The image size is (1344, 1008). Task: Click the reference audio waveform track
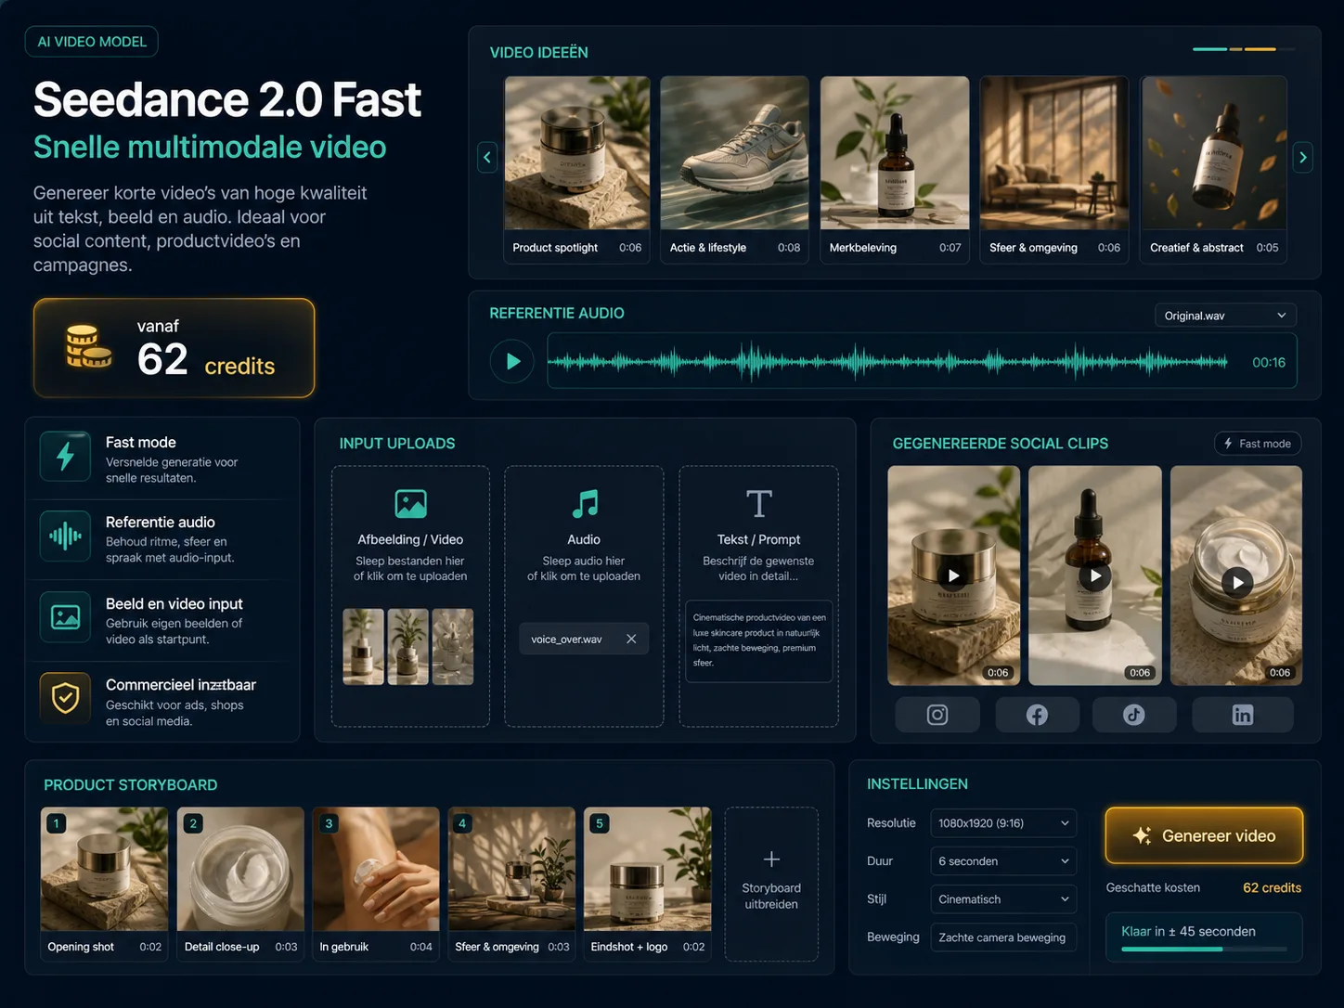click(889, 362)
